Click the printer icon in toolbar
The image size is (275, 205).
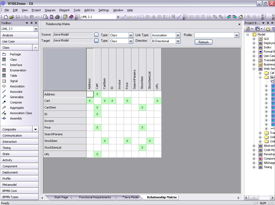57,17
